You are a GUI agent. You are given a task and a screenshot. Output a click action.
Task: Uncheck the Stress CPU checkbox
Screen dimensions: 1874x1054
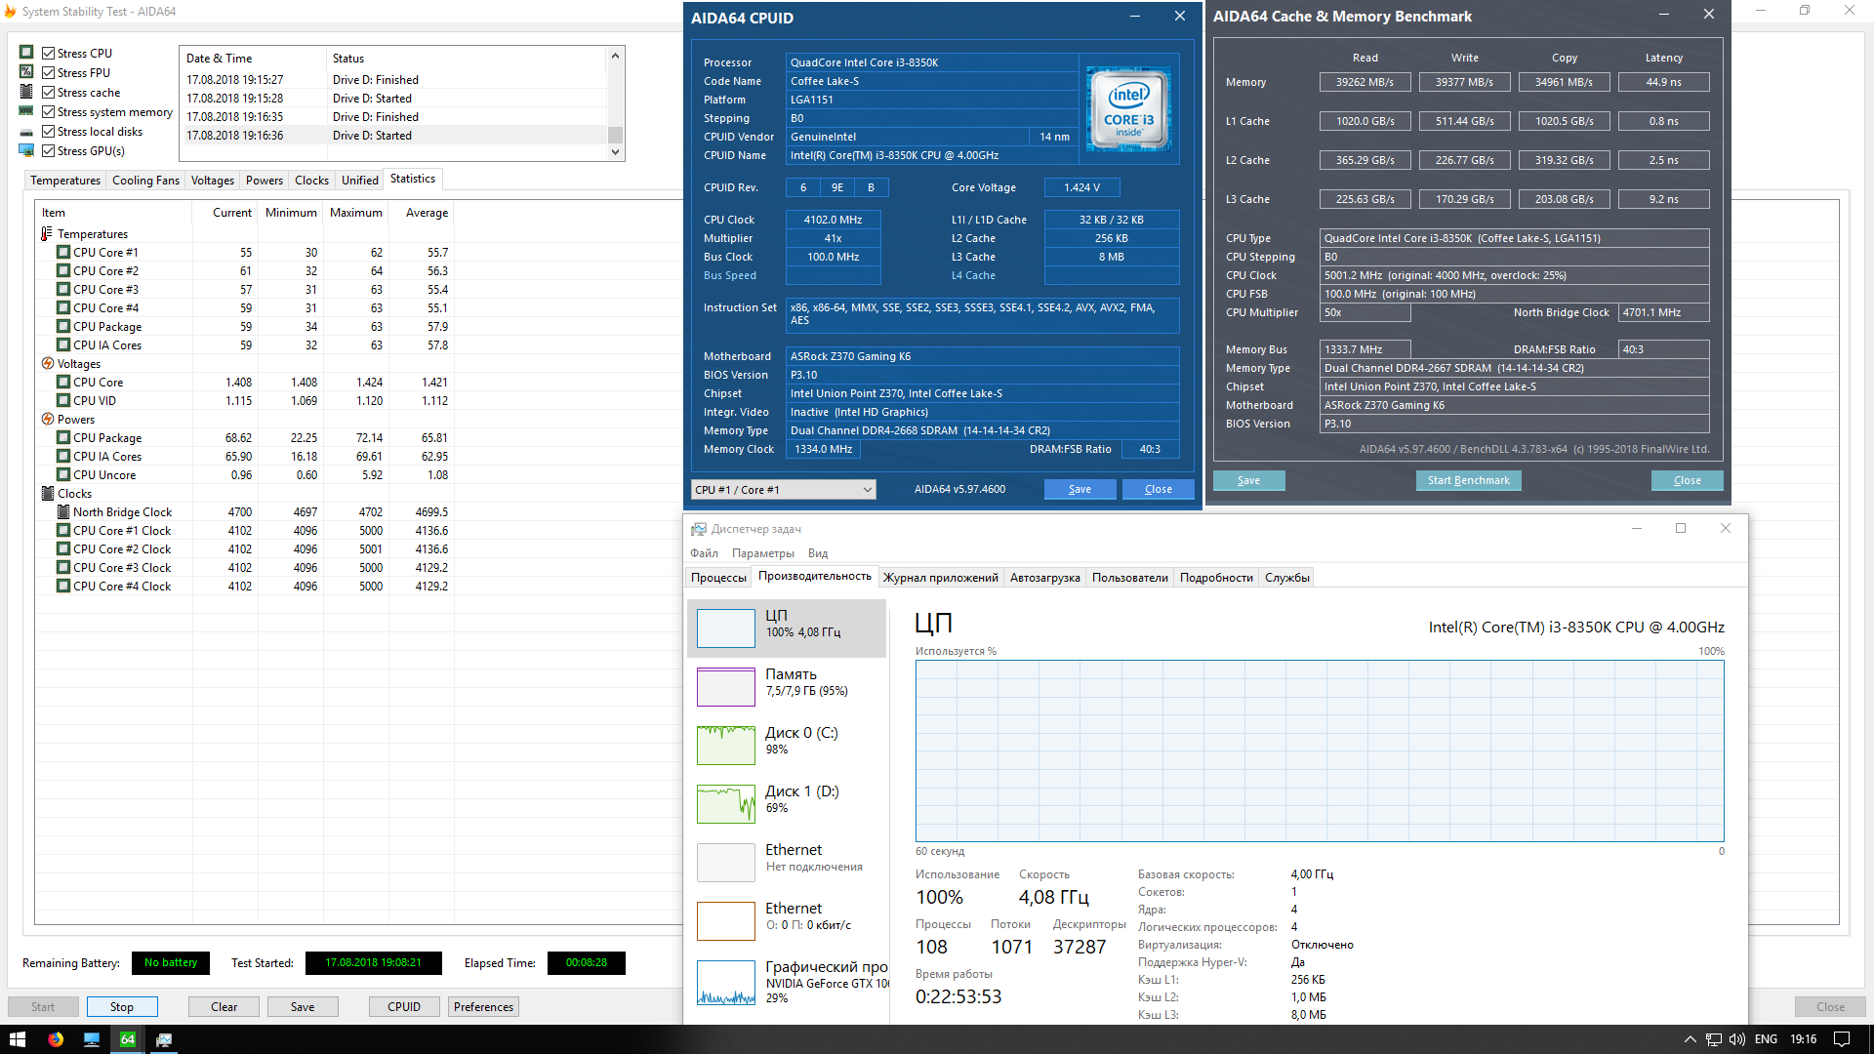(48, 54)
